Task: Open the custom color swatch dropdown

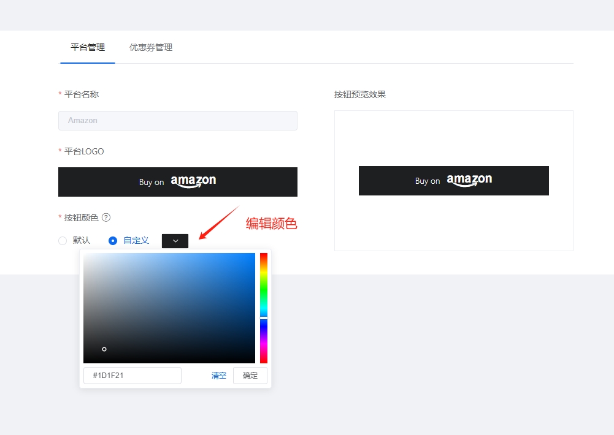Action: pos(175,241)
